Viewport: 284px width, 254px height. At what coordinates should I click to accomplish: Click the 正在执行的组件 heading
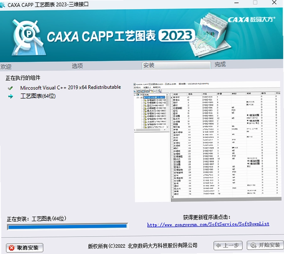(23, 78)
